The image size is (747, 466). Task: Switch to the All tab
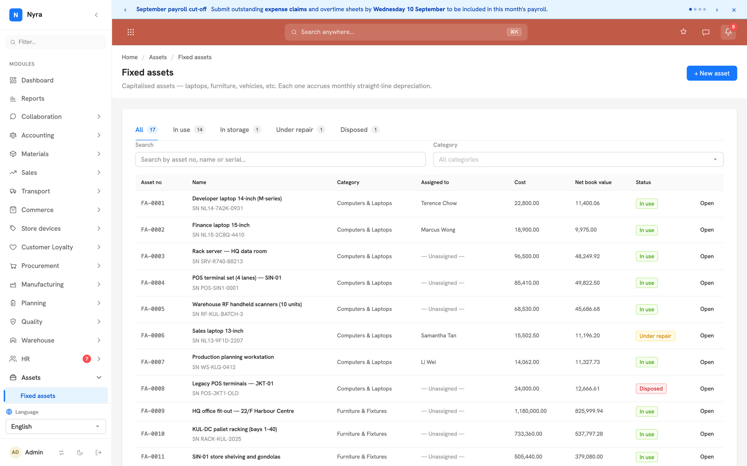(146, 130)
